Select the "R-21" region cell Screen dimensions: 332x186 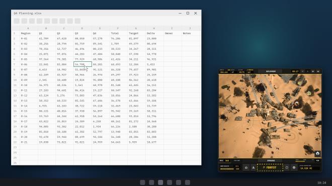29,142
